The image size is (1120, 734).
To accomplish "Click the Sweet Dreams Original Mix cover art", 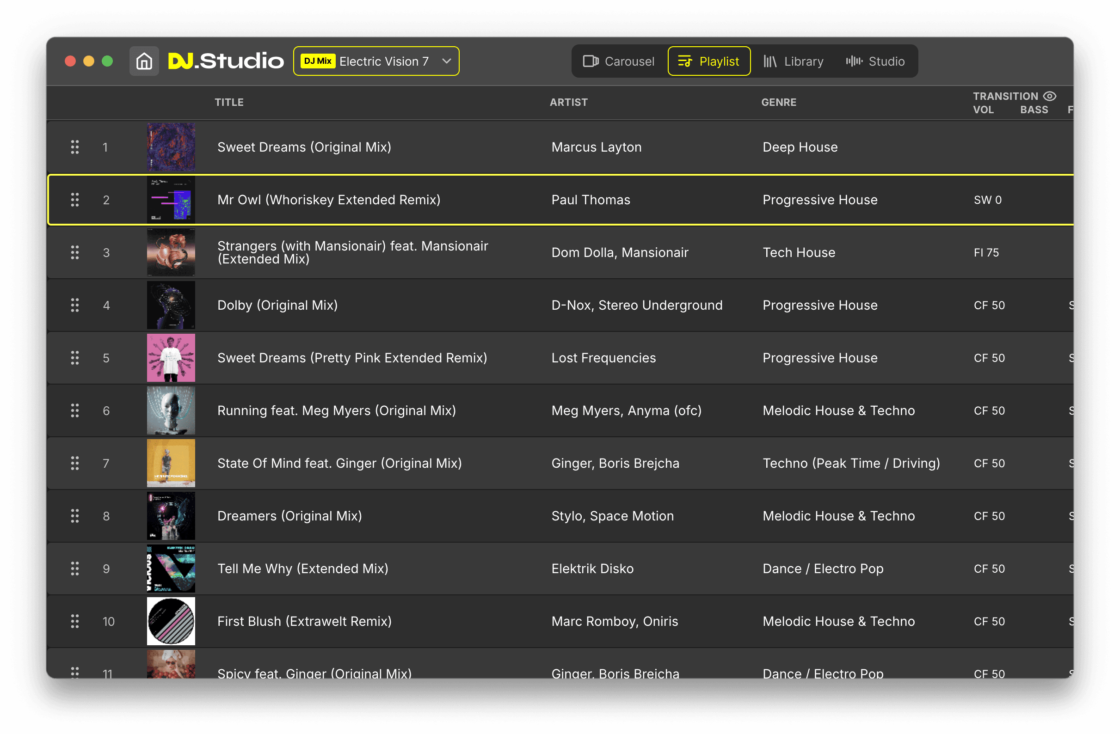I will click(171, 147).
